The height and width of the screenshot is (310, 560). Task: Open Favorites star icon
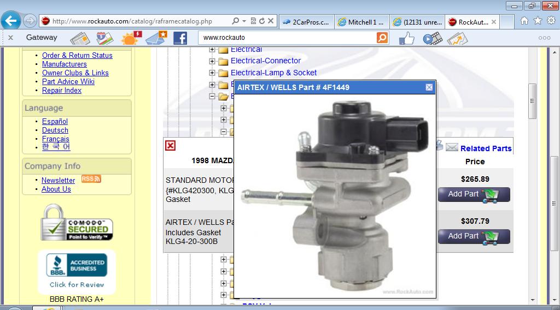(x=538, y=21)
